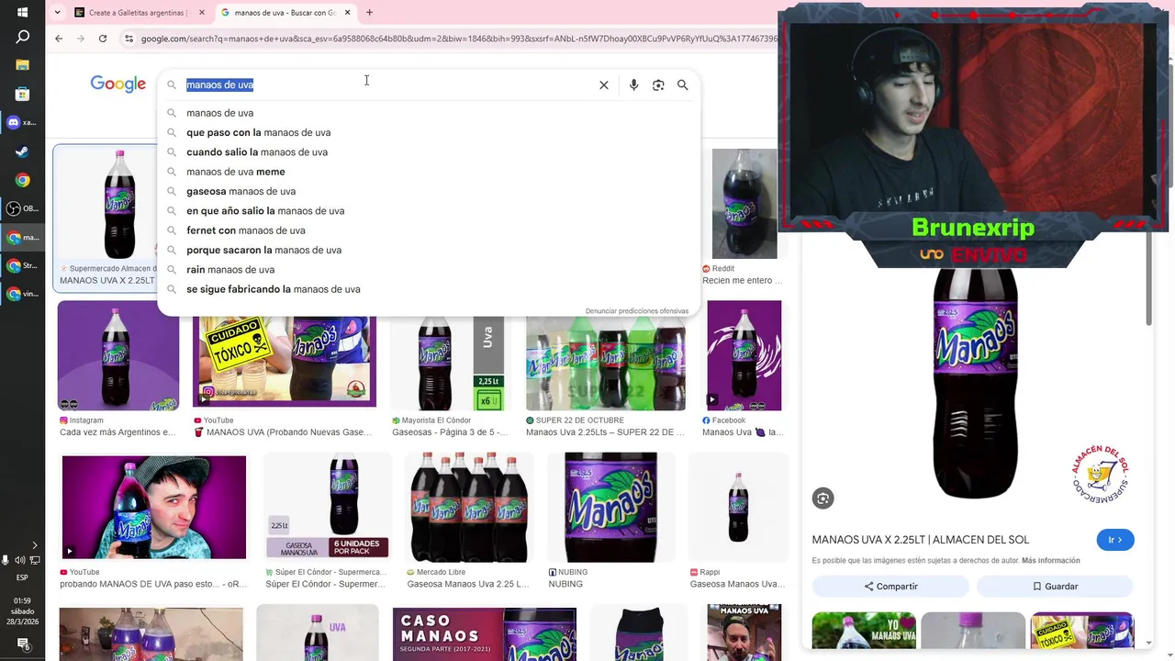Search inside image with the lens overlay icon
Image resolution: width=1175 pixels, height=661 pixels.
[x=822, y=498]
